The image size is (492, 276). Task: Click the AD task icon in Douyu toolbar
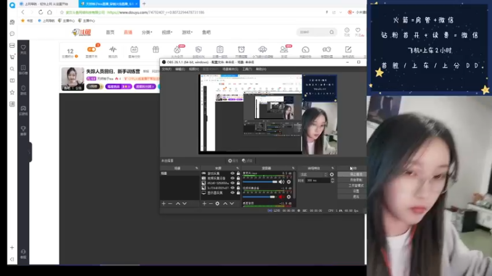click(x=134, y=50)
